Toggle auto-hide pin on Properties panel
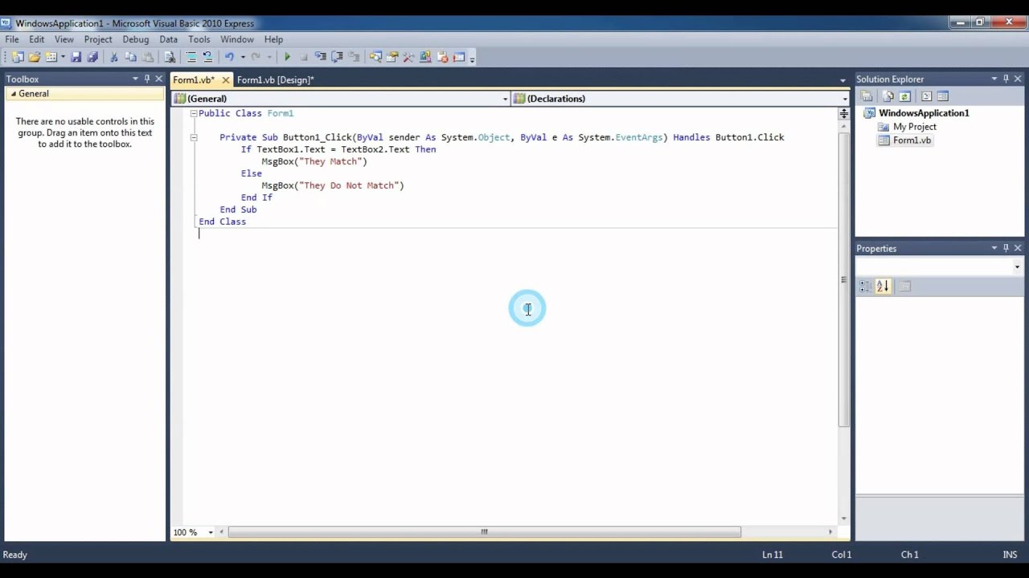The image size is (1029, 578). 1006,248
